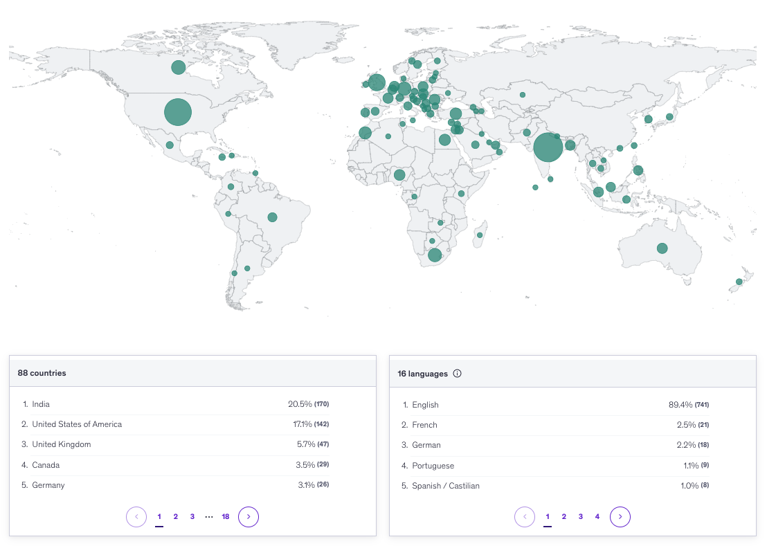Click the United States bubble on map
The image size is (767, 546).
[178, 112]
